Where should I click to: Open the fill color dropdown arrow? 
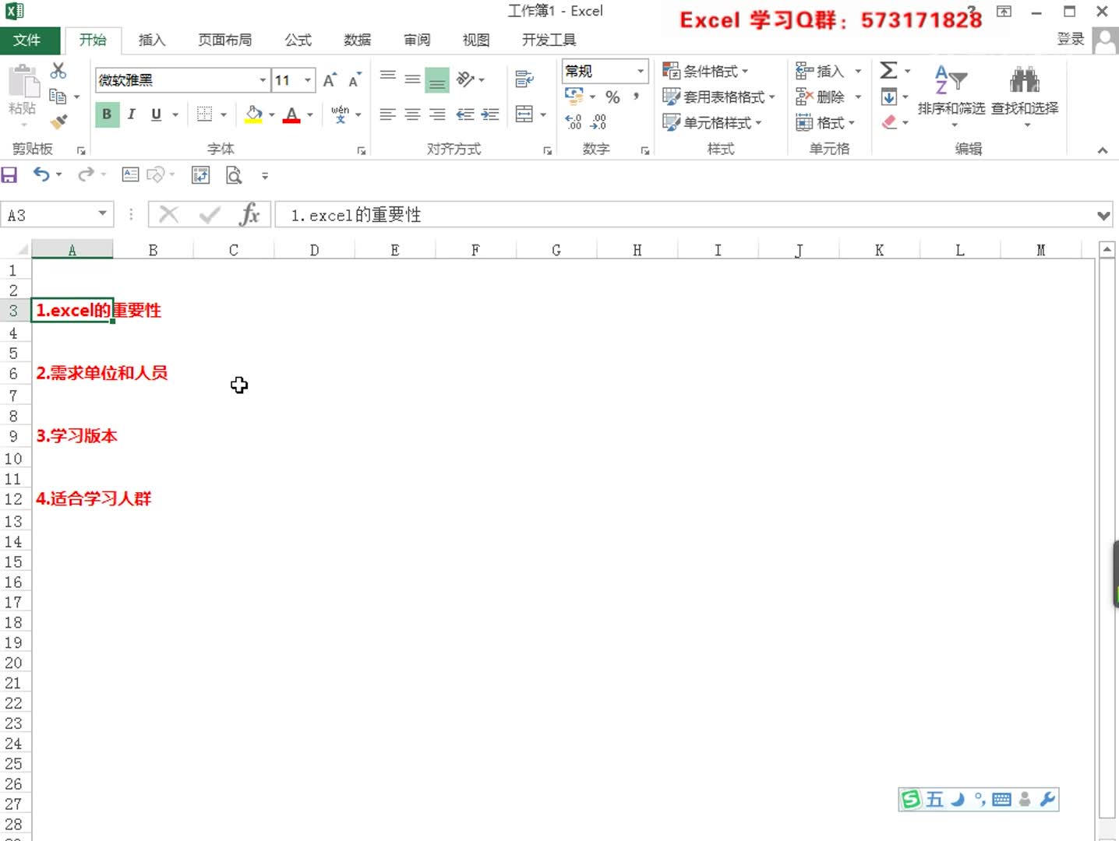click(x=272, y=114)
